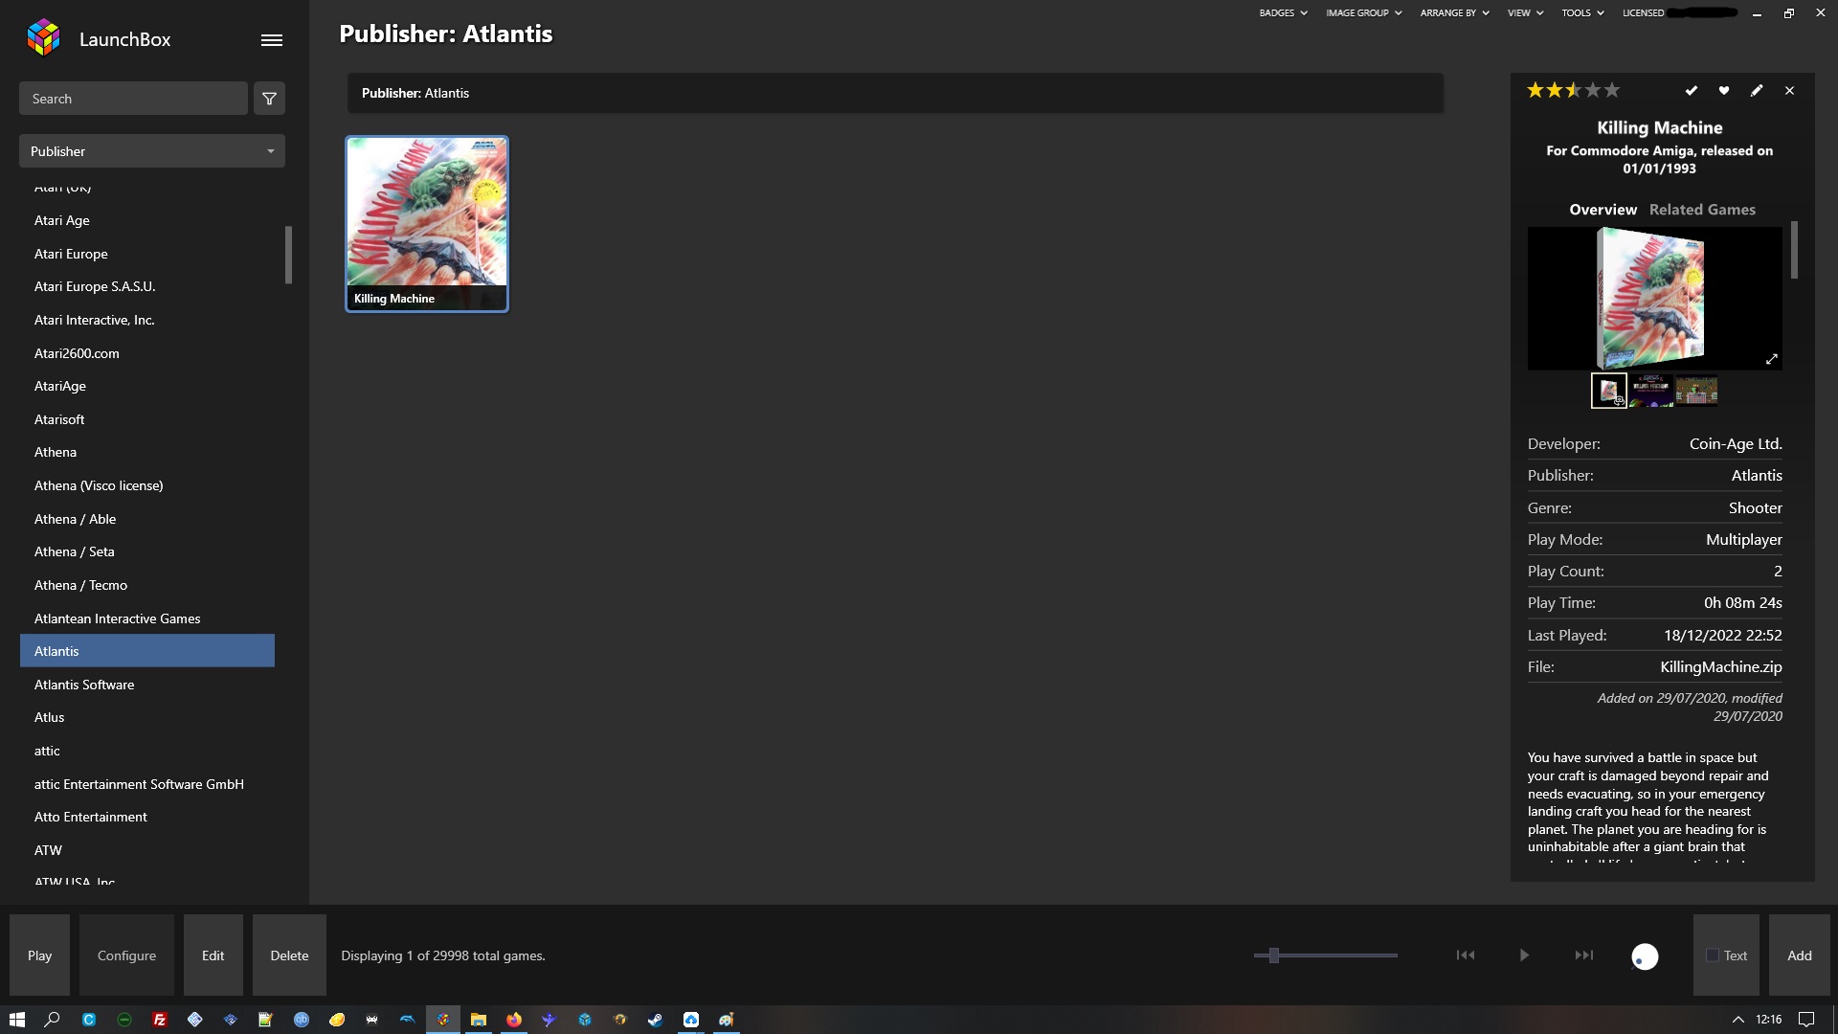
Task: Click the Atlantis publisher value in details
Action: pyautogui.click(x=1757, y=476)
